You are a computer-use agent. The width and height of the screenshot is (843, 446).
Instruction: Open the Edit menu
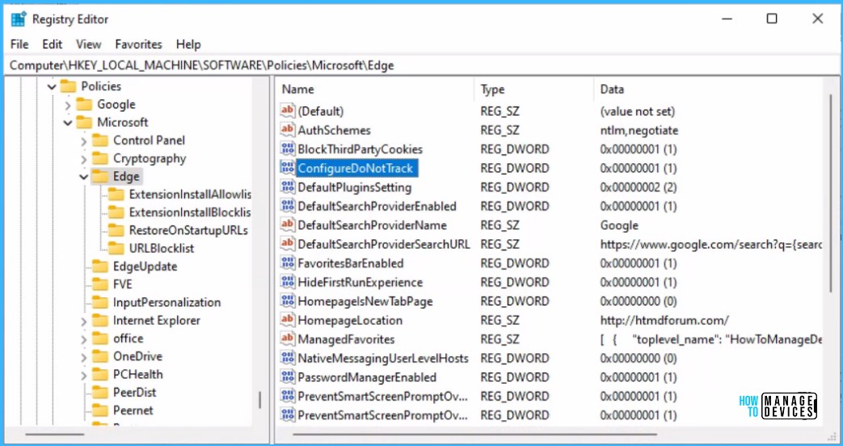(x=53, y=44)
